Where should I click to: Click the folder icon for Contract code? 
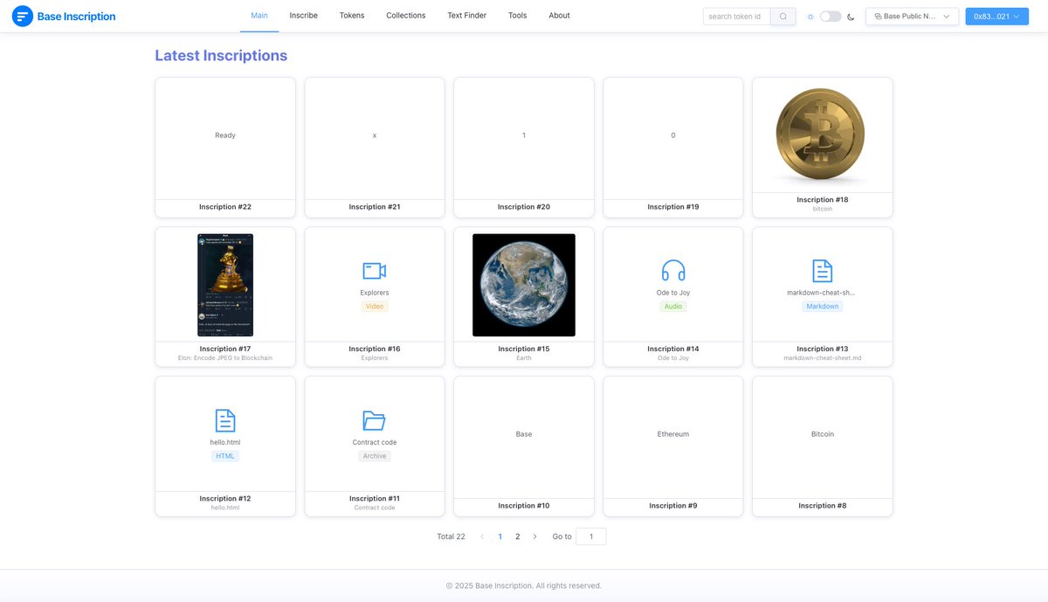coord(375,420)
